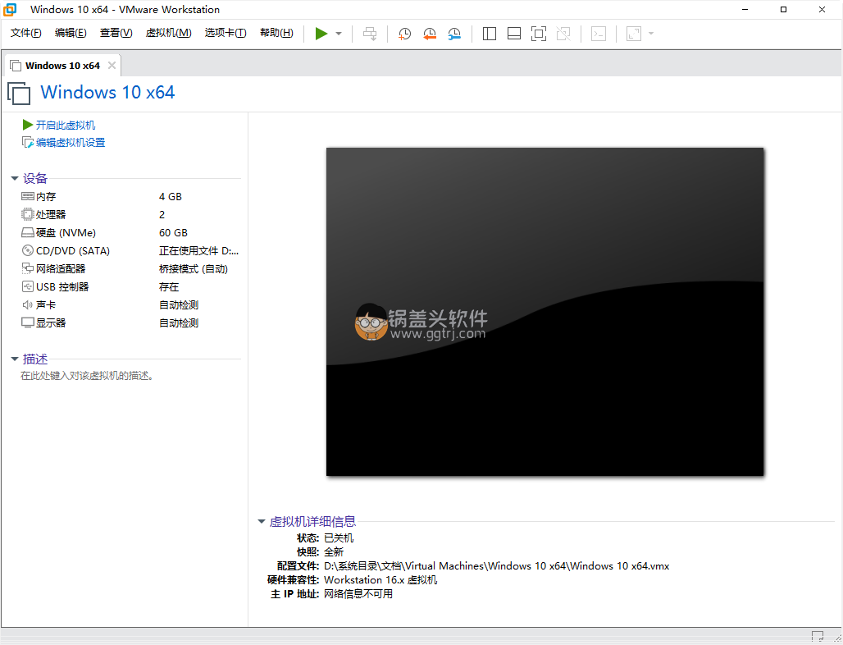This screenshot has height=645, width=843.
Task: Select the 60 GB hard disk value
Action: [x=173, y=232]
